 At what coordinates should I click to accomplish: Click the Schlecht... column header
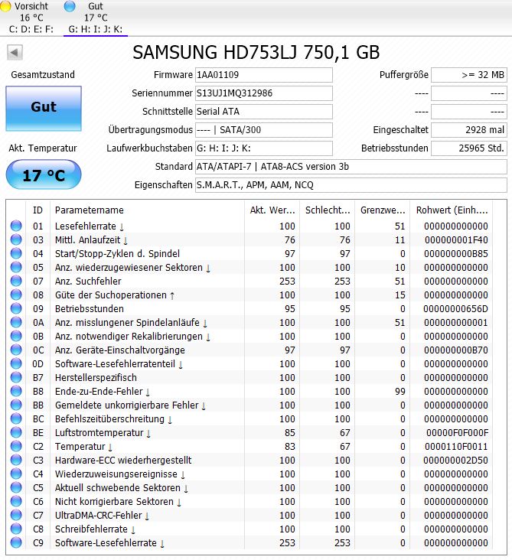328,210
